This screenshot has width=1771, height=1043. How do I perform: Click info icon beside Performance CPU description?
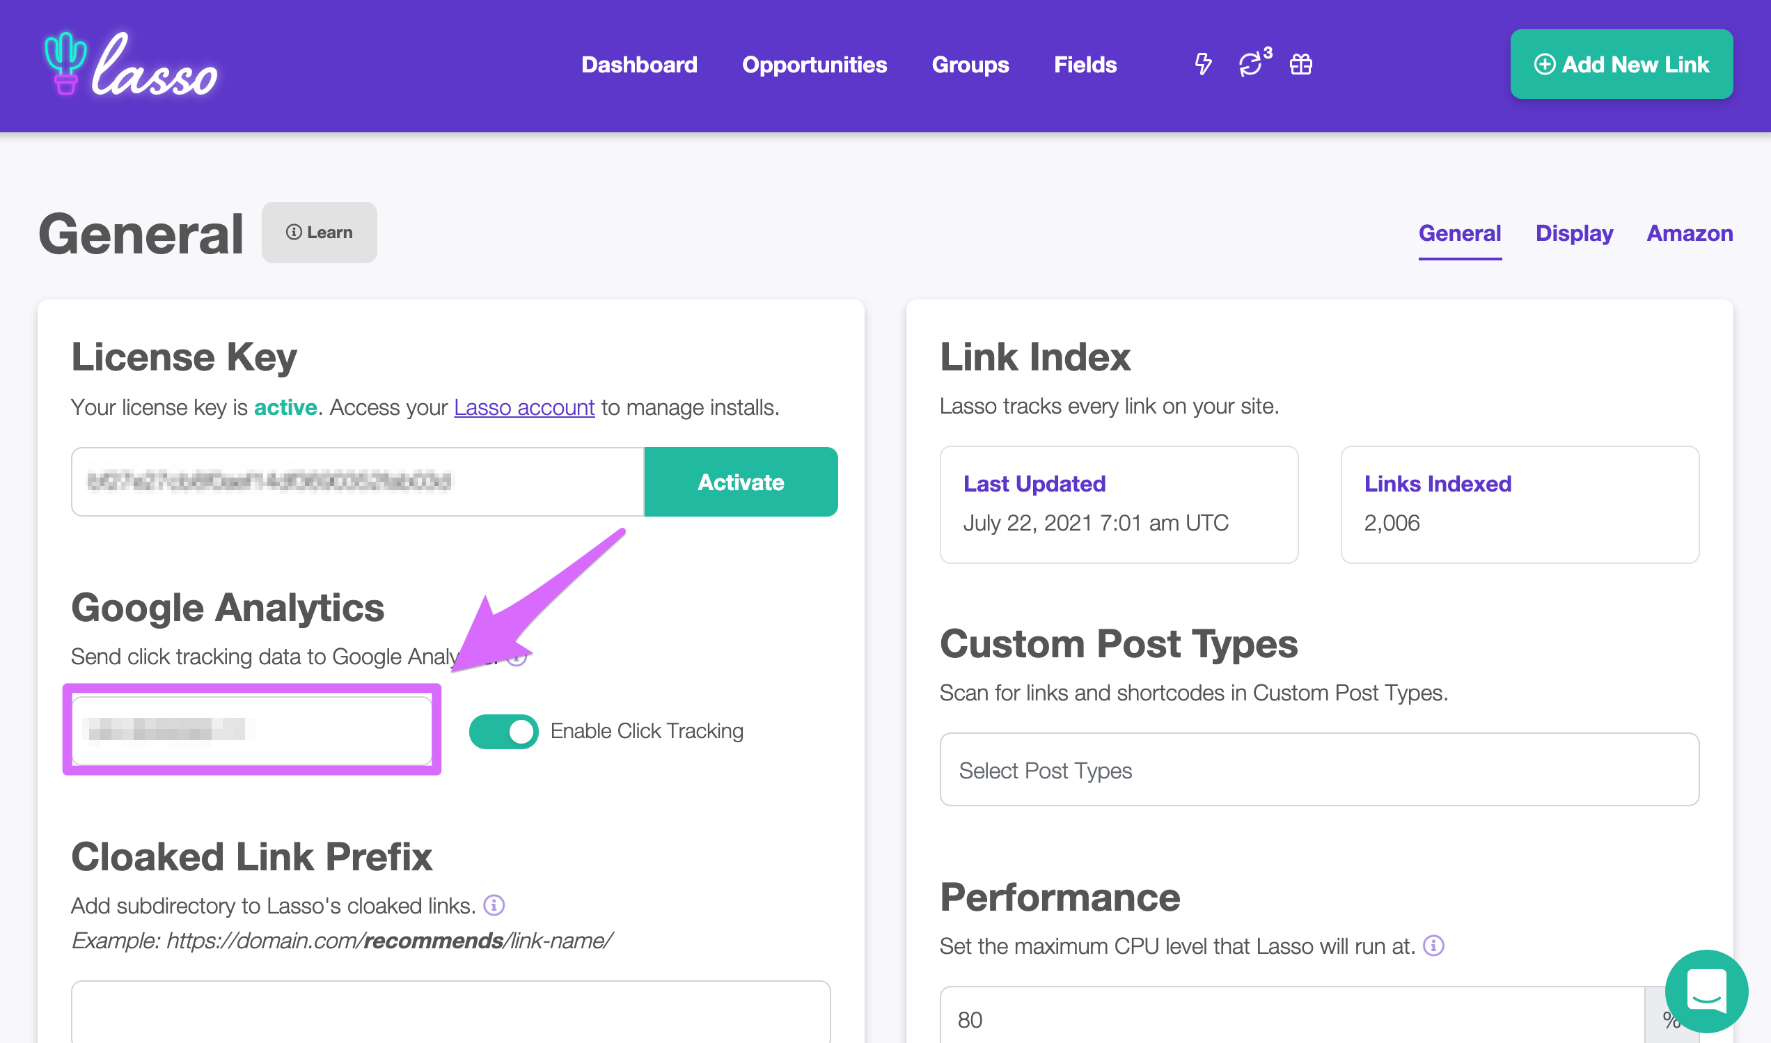pos(1433,946)
